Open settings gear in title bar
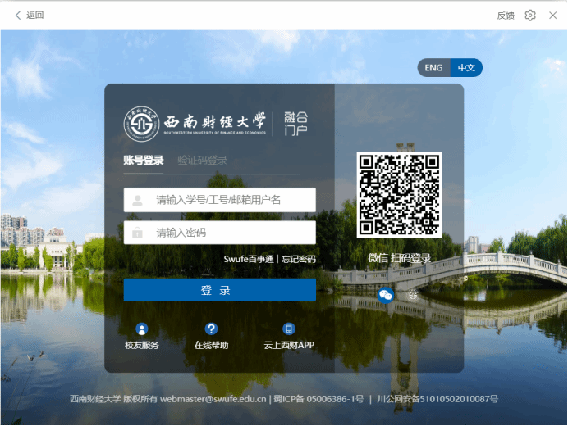Screen dimensions: 568x426 click(530, 15)
